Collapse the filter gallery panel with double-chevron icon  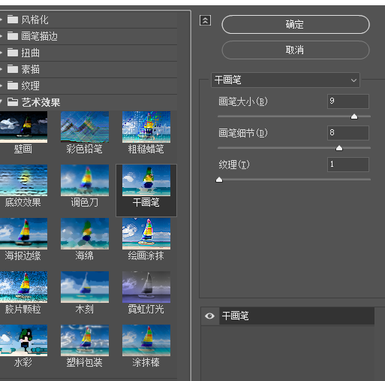[205, 20]
